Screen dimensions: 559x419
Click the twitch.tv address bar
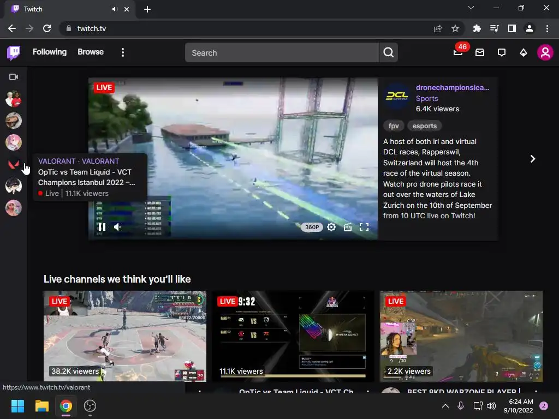pos(91,28)
